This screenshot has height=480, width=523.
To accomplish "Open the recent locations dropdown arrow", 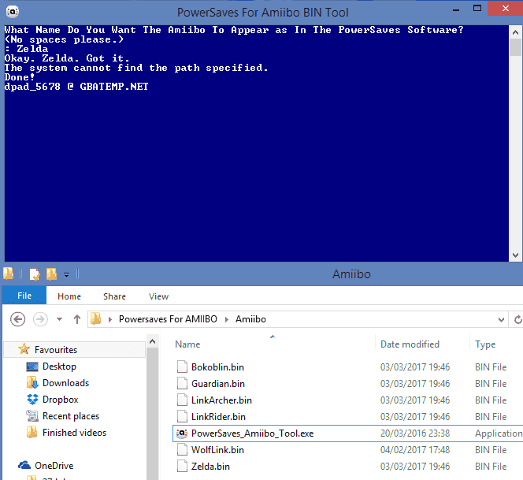I will tap(59, 319).
